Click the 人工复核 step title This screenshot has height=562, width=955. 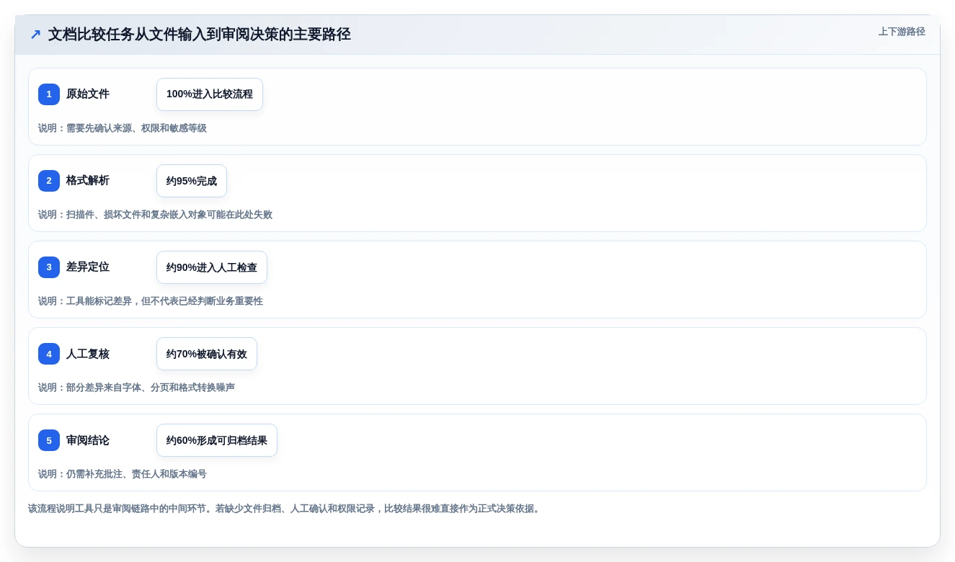click(88, 354)
